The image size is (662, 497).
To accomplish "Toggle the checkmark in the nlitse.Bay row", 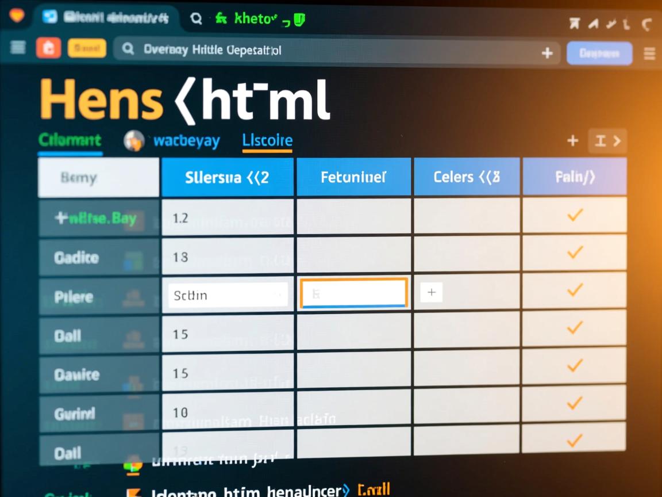I will click(x=575, y=215).
